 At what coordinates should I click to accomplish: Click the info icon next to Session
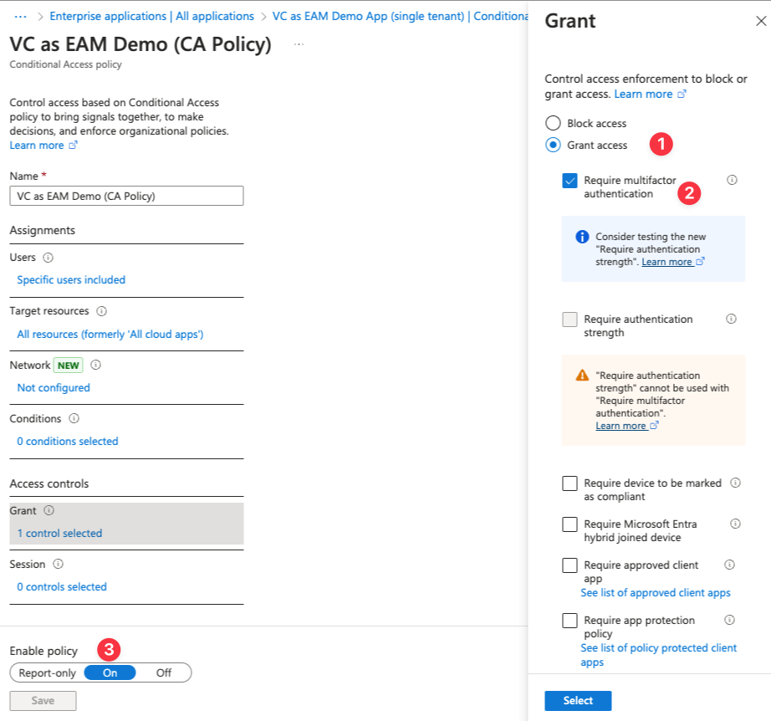click(56, 564)
